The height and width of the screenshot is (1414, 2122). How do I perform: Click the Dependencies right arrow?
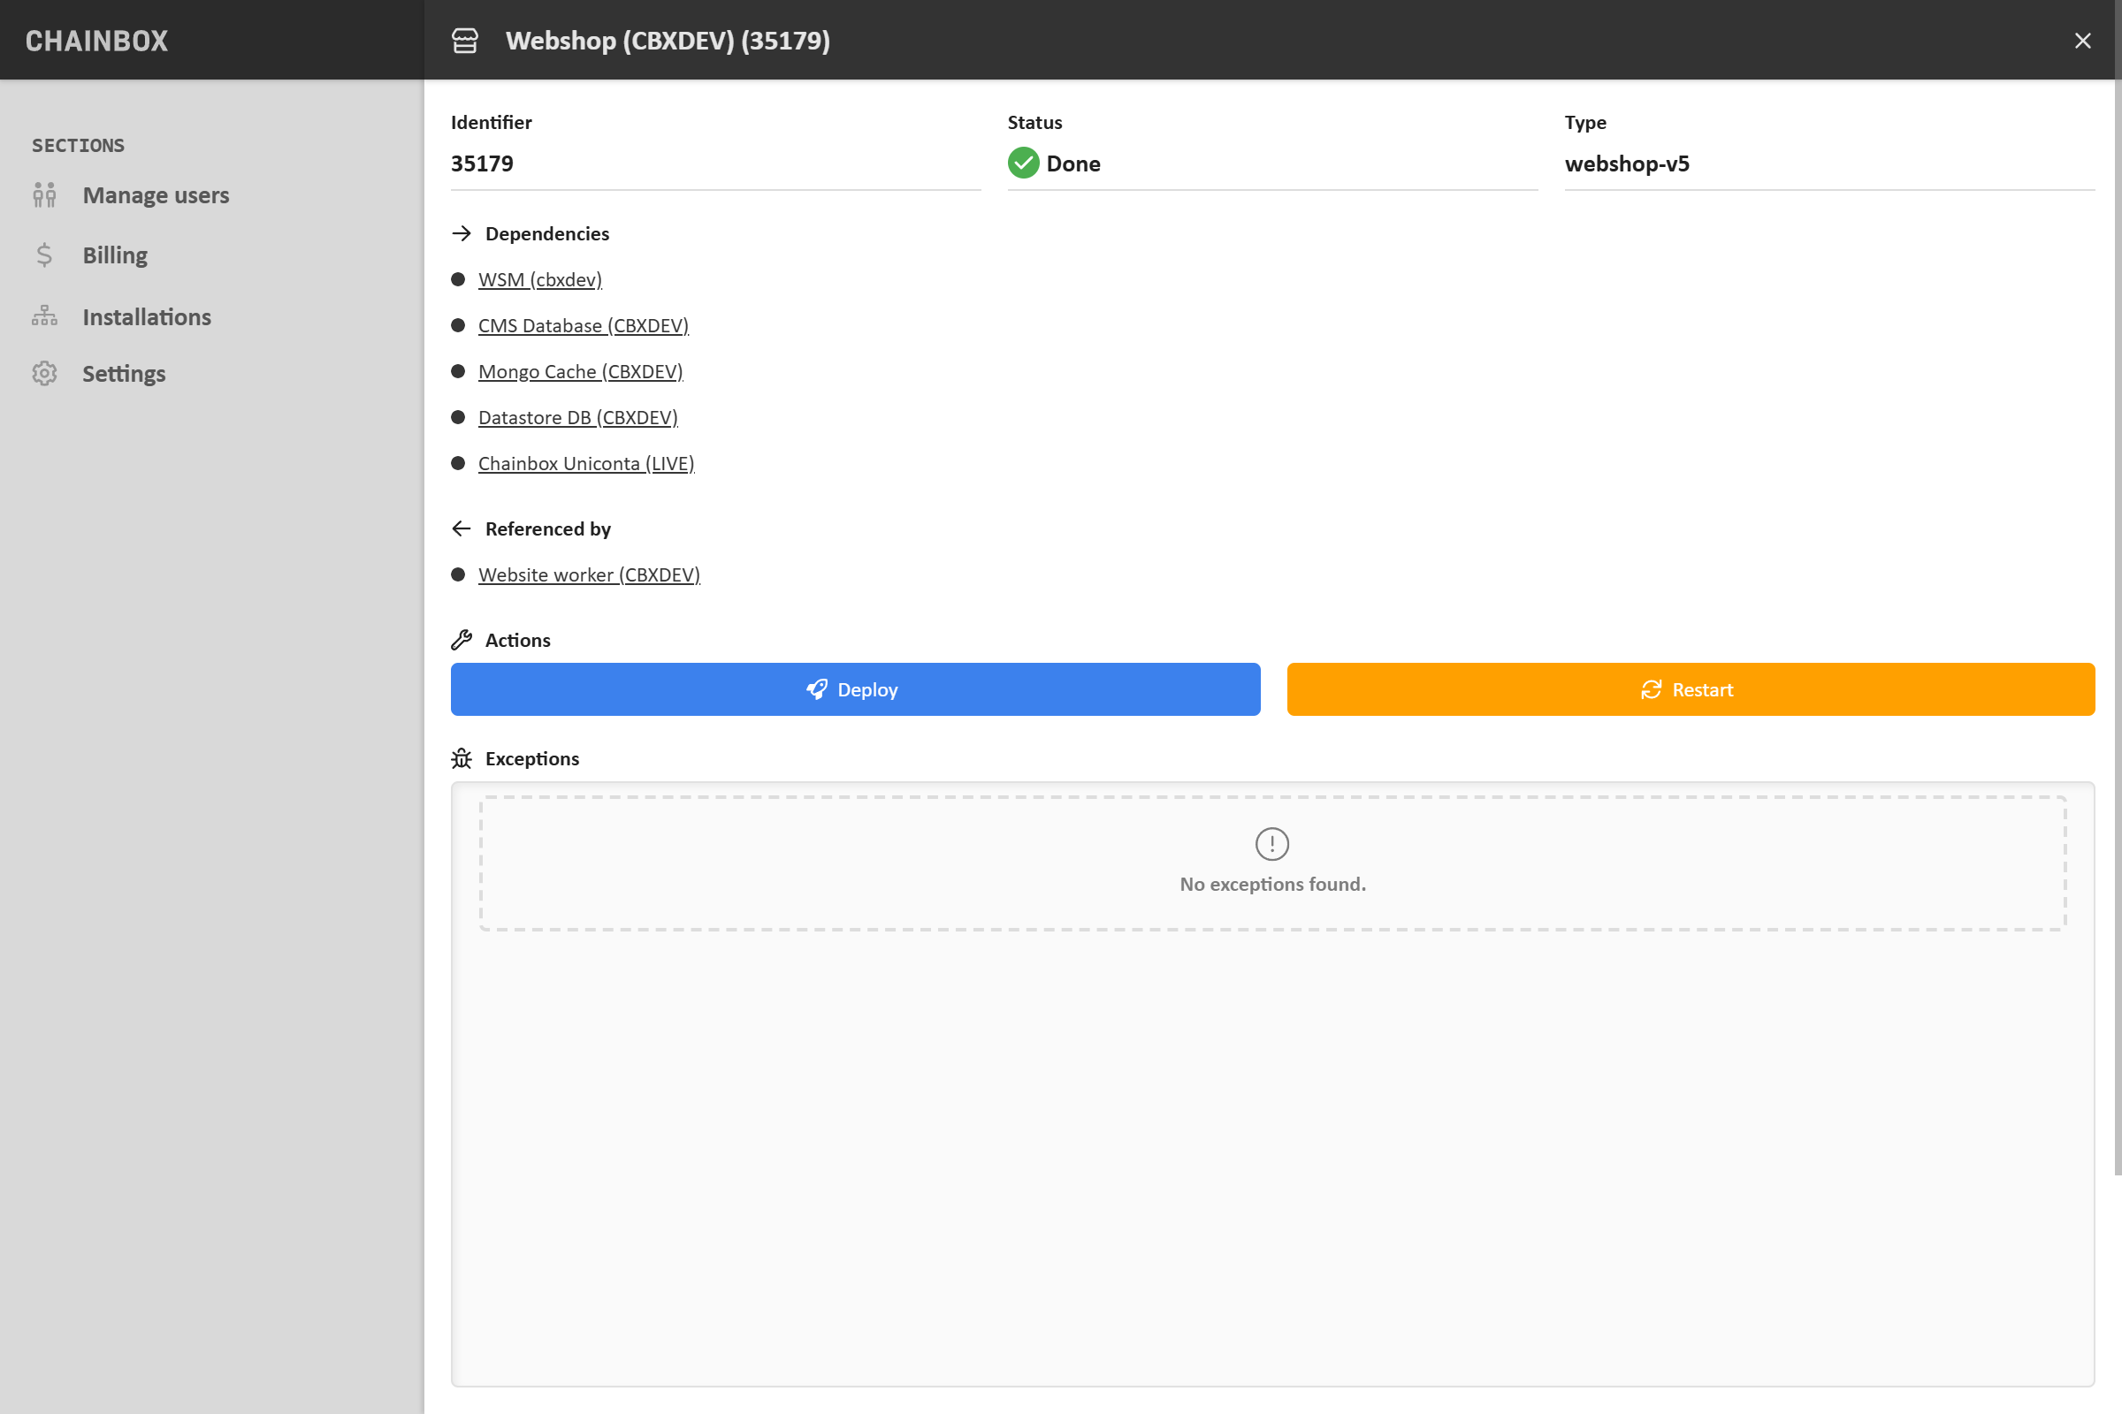click(x=462, y=233)
